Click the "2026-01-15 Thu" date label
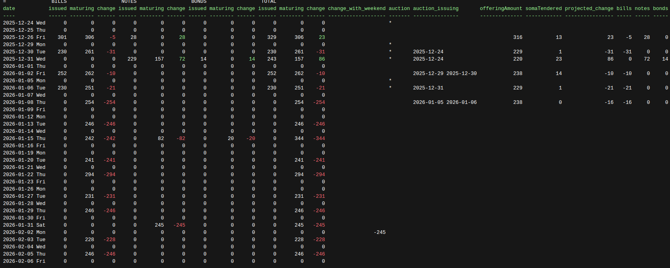 point(24,138)
